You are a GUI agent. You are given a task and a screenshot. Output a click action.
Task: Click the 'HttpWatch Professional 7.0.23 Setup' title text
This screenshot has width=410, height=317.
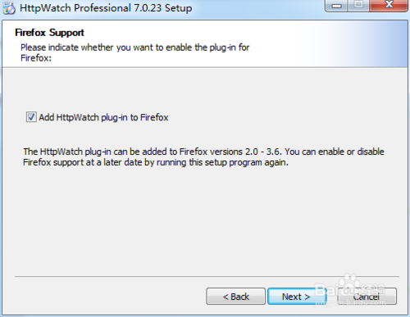[106, 8]
